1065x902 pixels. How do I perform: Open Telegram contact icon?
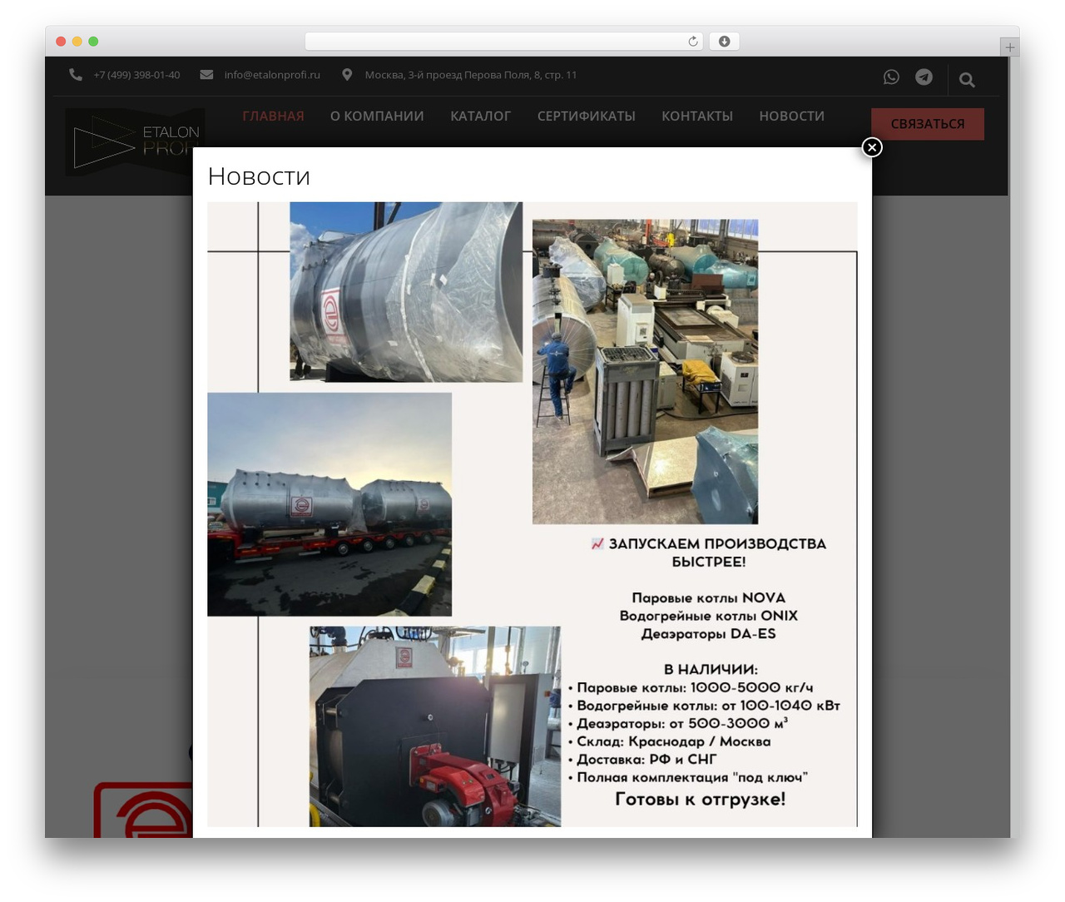coord(924,77)
